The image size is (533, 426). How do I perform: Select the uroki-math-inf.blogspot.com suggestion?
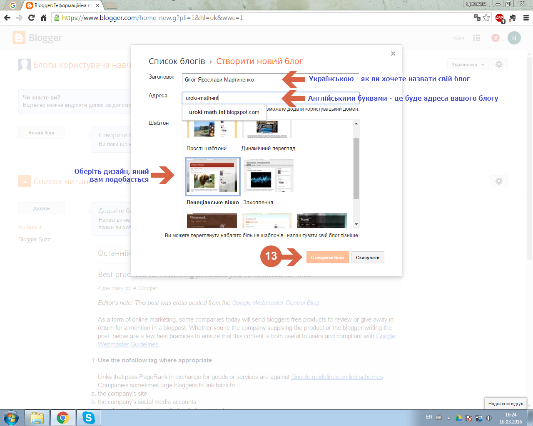click(x=224, y=112)
